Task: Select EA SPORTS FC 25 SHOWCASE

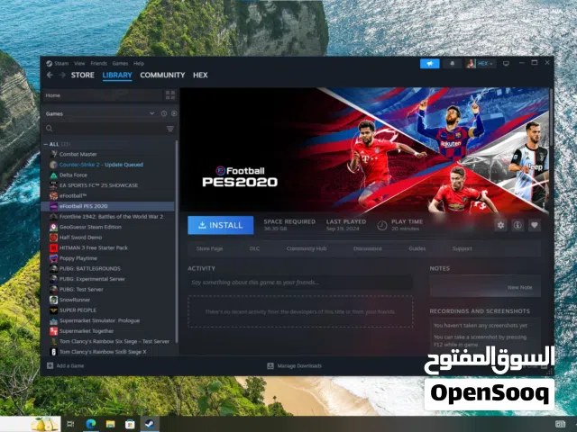Action: point(108,185)
